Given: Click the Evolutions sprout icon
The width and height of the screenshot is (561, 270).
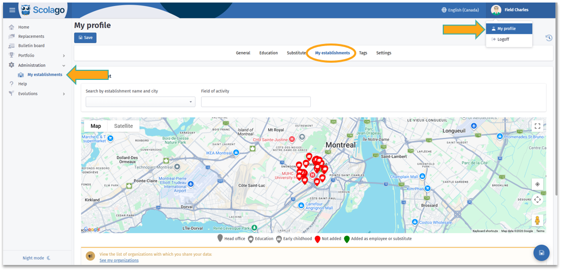Looking at the screenshot, I should coord(12,94).
